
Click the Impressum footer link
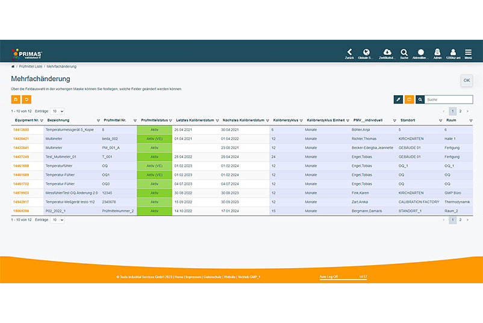pyautogui.click(x=193, y=277)
